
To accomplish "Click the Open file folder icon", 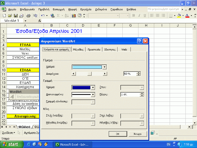I will point(10,16).
